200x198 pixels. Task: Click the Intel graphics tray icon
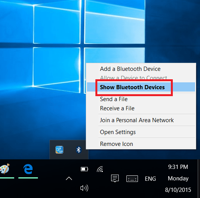click(59, 150)
